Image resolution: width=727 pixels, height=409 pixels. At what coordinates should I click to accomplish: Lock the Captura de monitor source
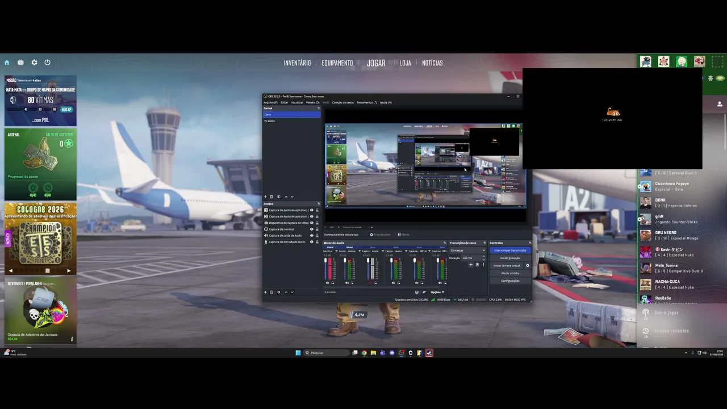pos(317,229)
